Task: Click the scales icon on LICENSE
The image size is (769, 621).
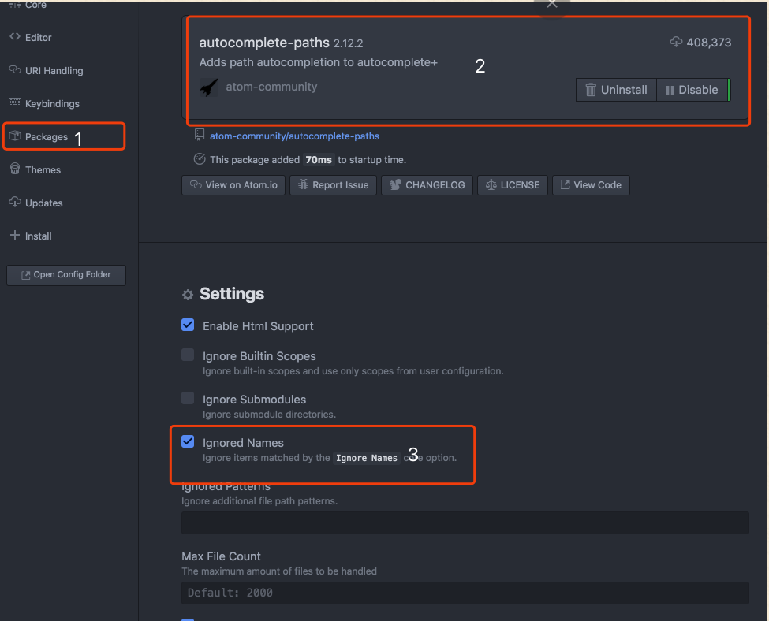Action: 491,184
